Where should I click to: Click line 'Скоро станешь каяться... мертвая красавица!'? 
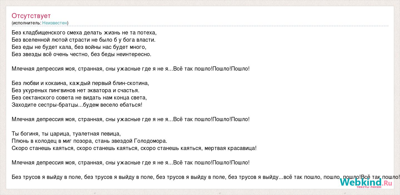pyautogui.click(x=134, y=148)
